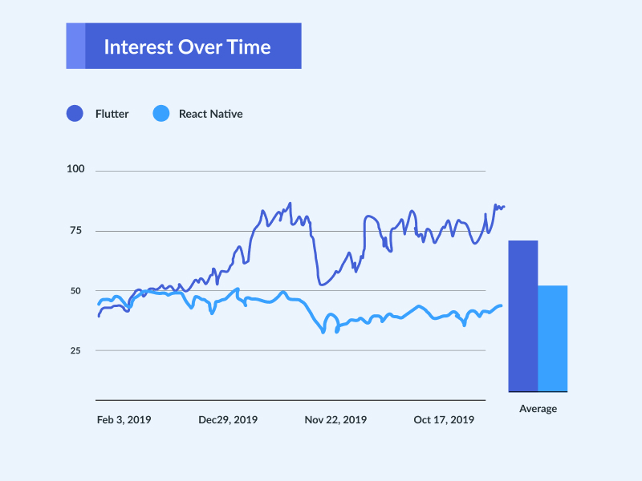Viewport: 642px width, 481px height.
Task: Click the 75 y-axis value
Action: pyautogui.click(x=75, y=231)
